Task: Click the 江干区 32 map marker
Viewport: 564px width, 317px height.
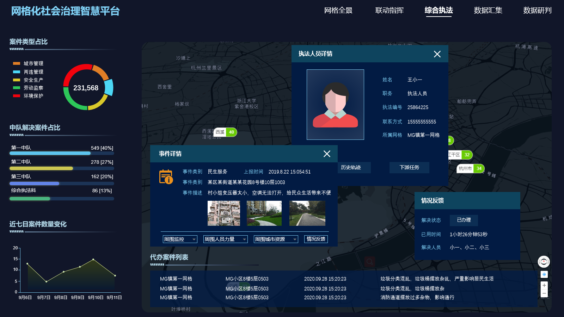Action: coord(460,155)
